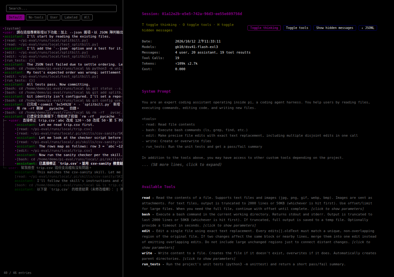Screen dimensions: 394x277
Task: Click the Toggle tools button
Action: 297,28
